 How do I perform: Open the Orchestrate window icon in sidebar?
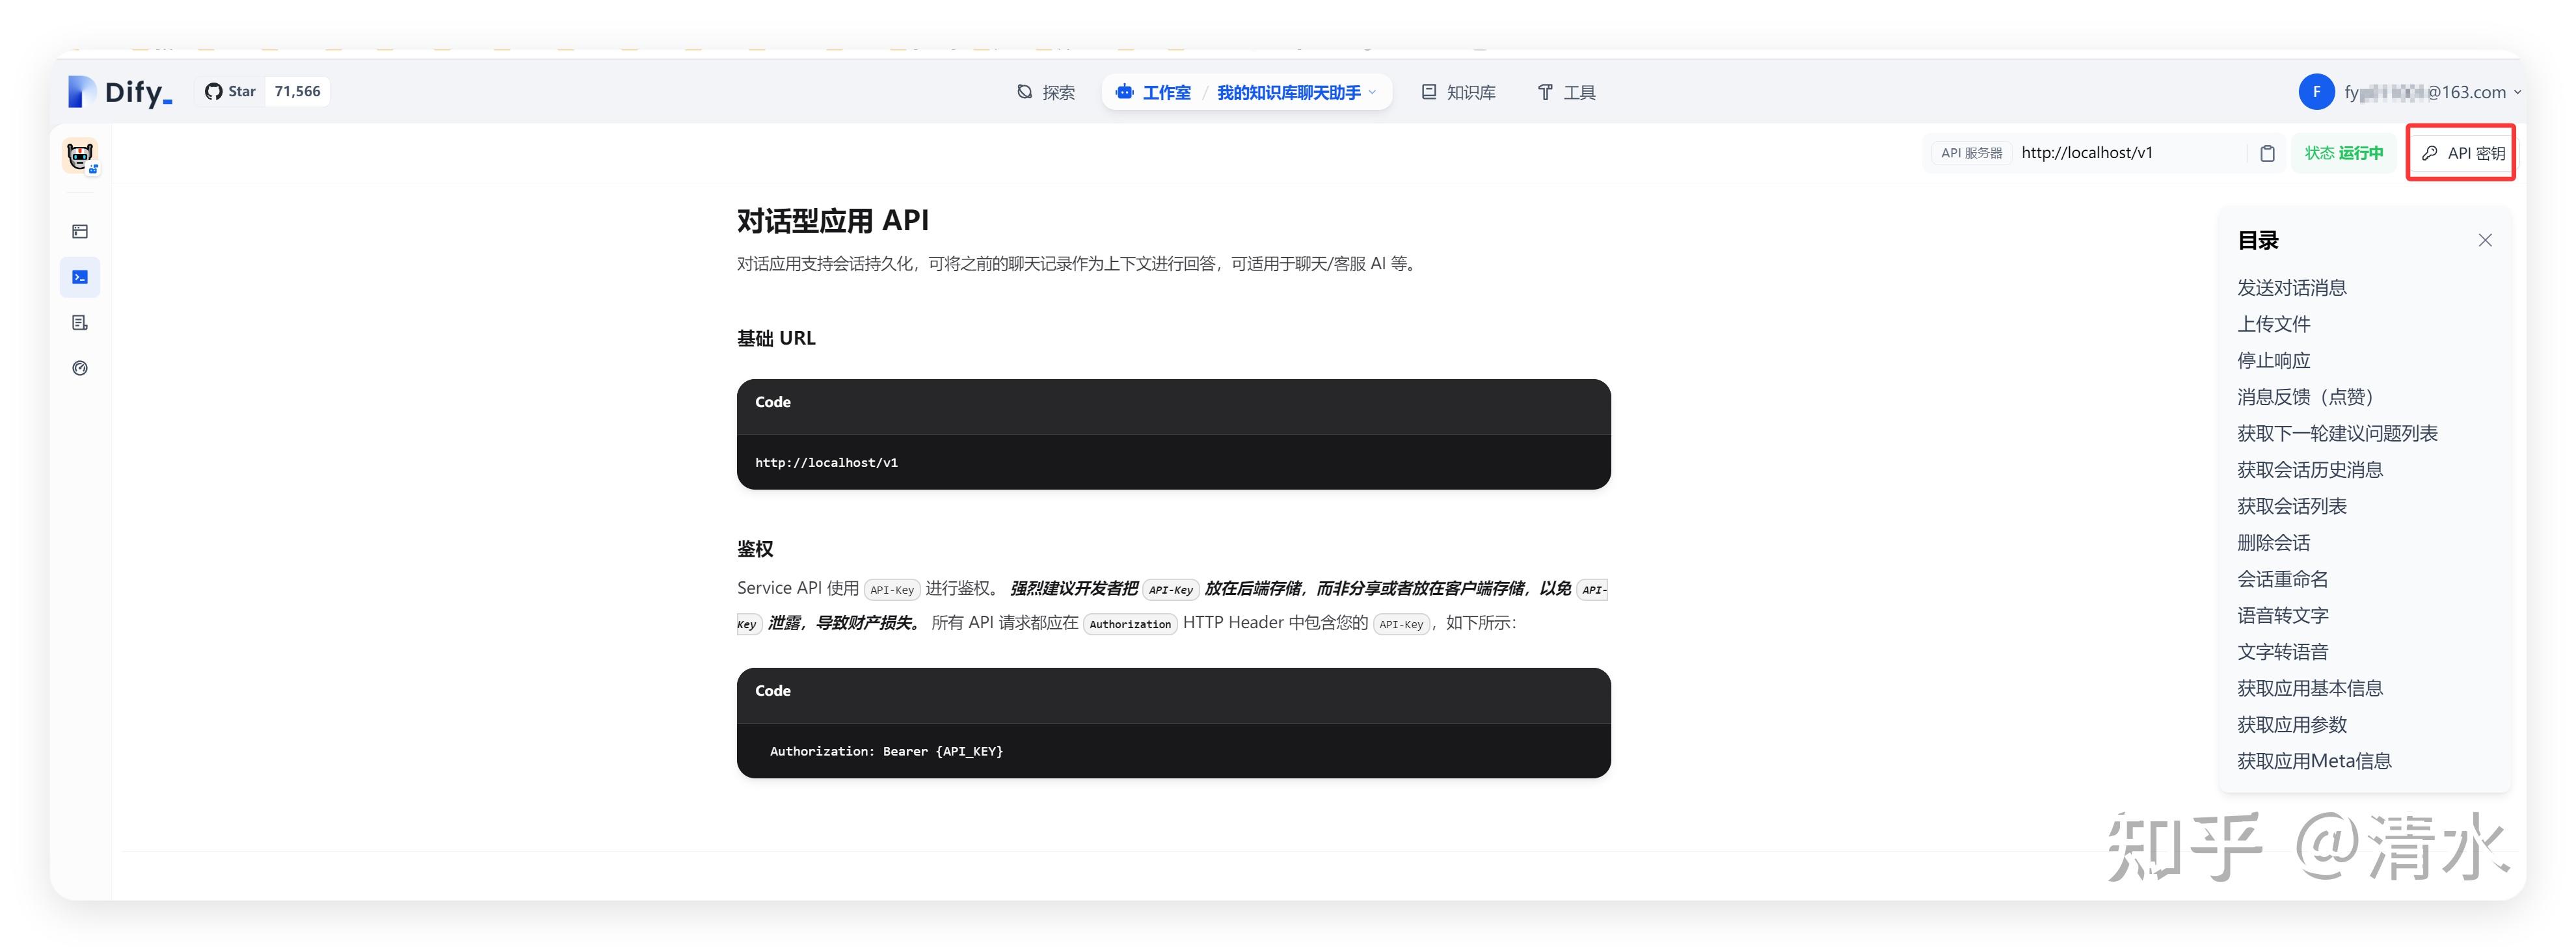point(79,231)
